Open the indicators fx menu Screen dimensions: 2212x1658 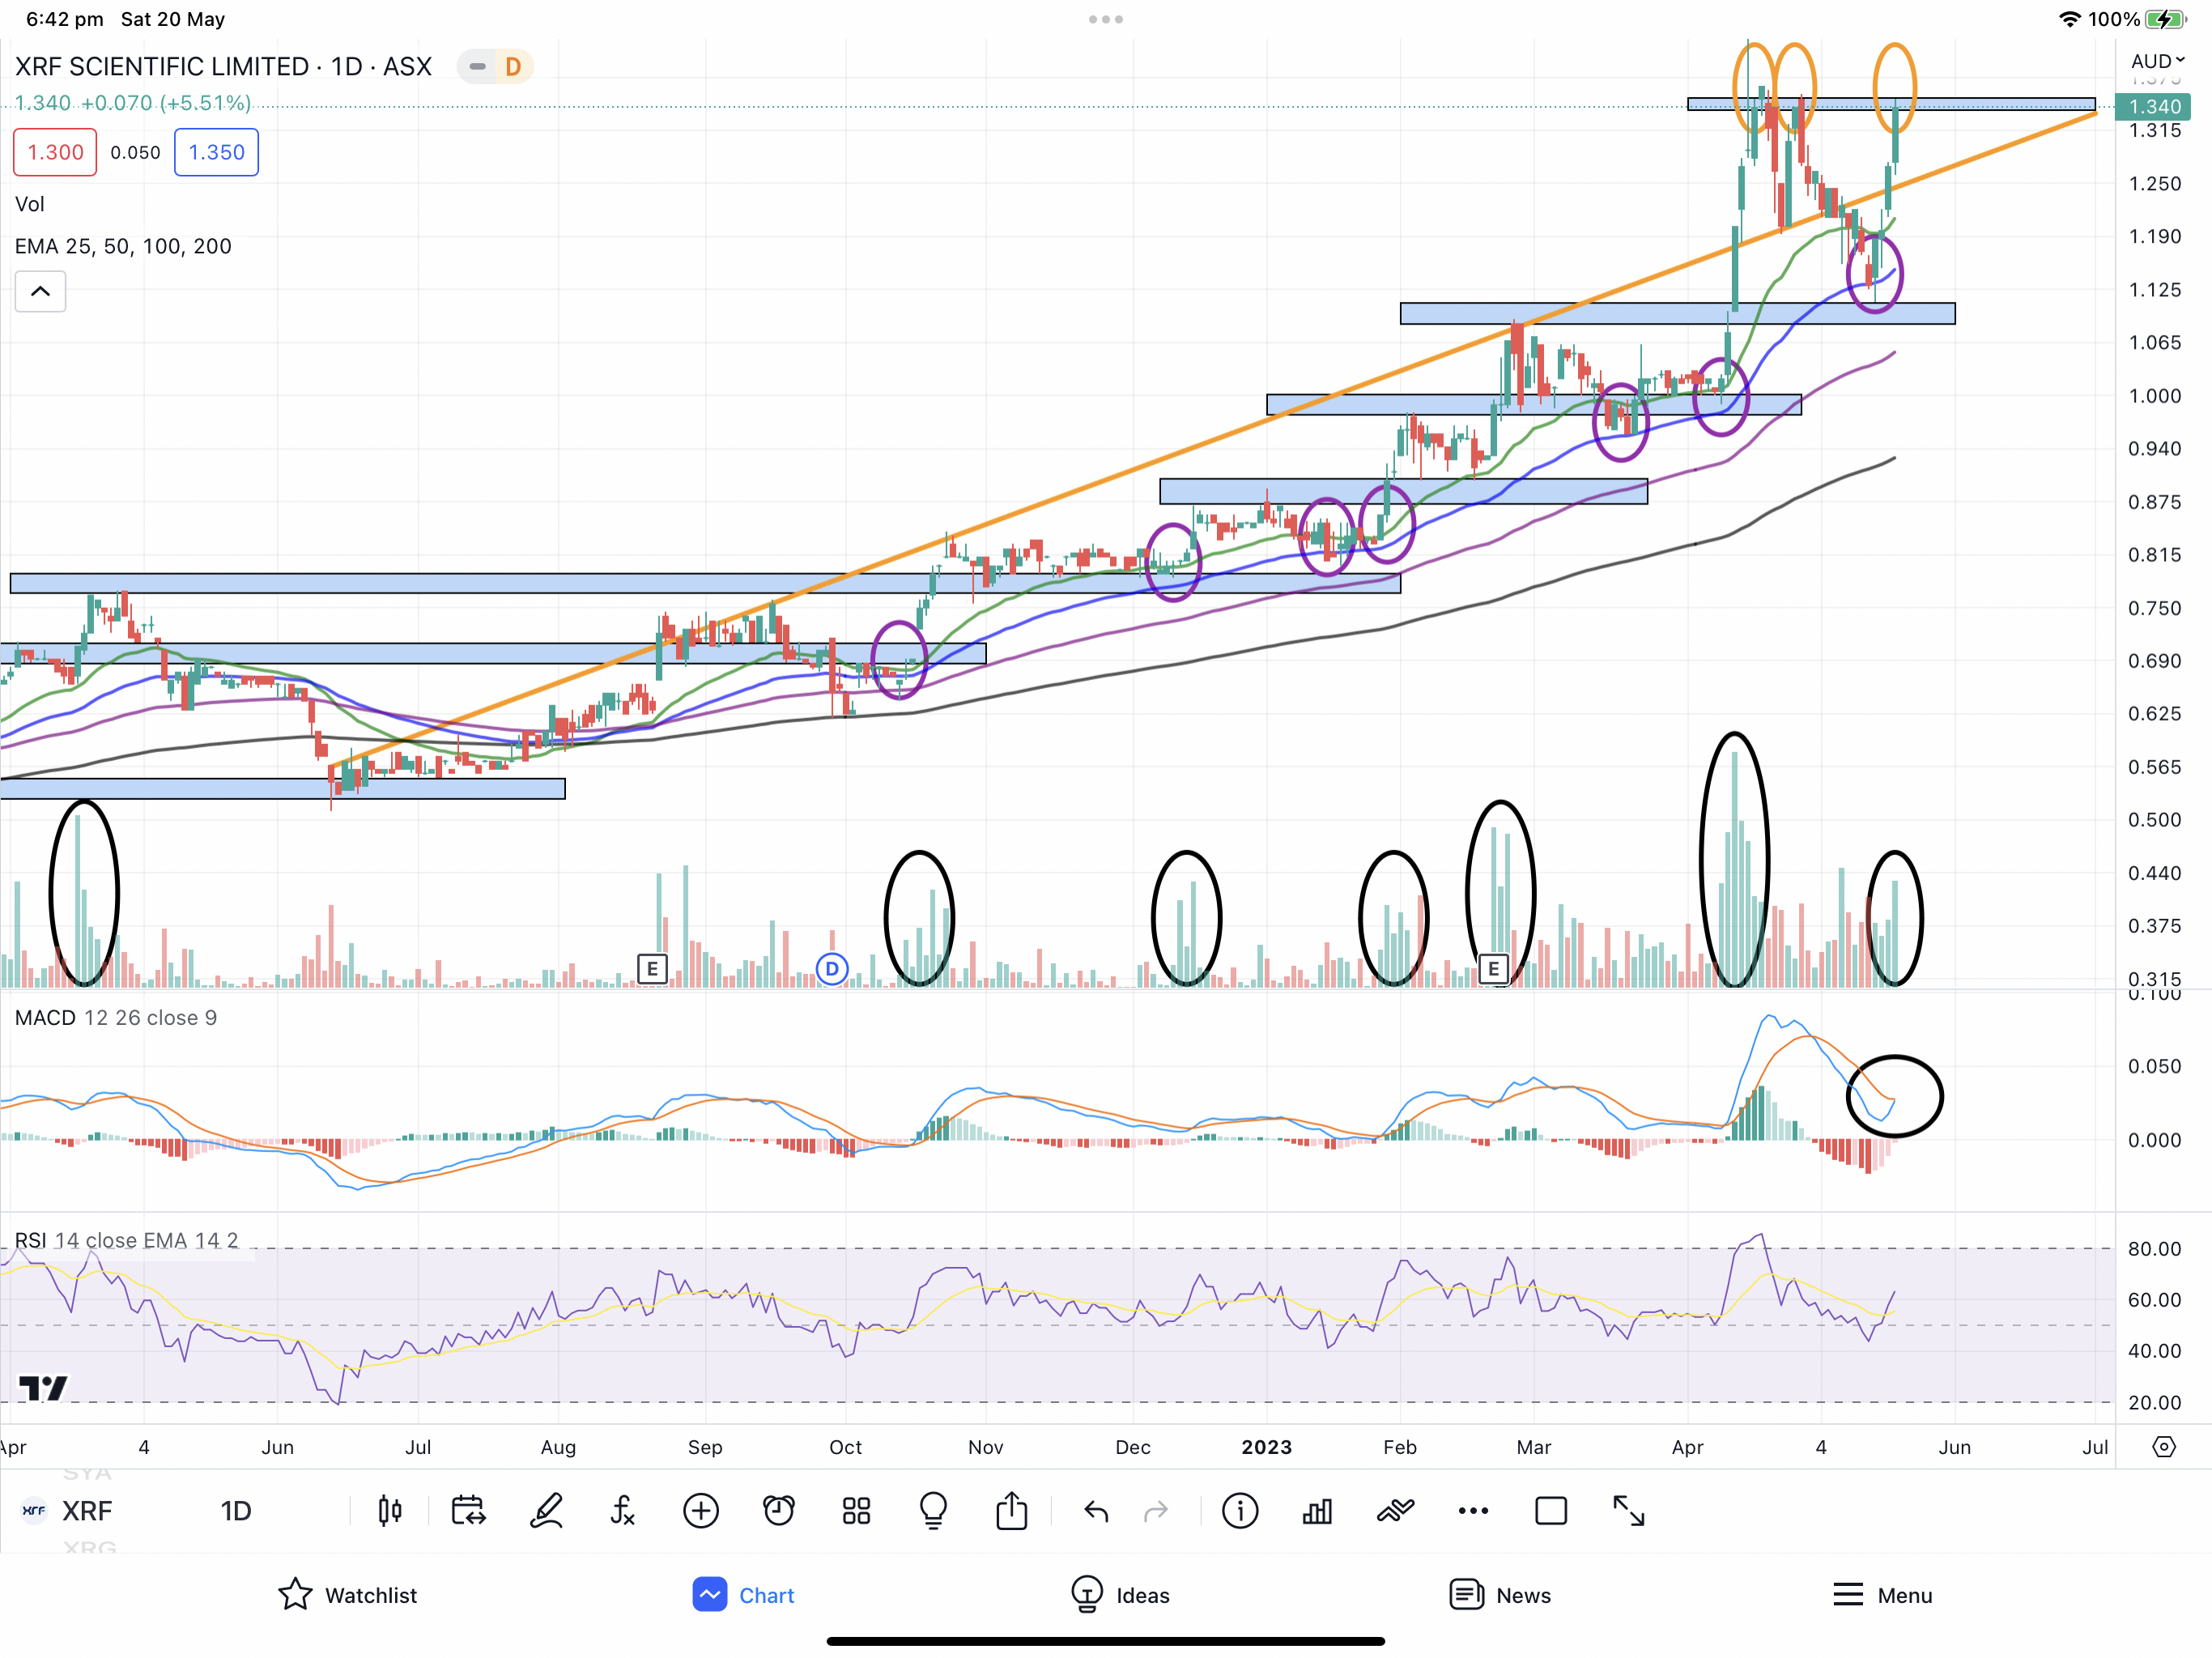(622, 1511)
